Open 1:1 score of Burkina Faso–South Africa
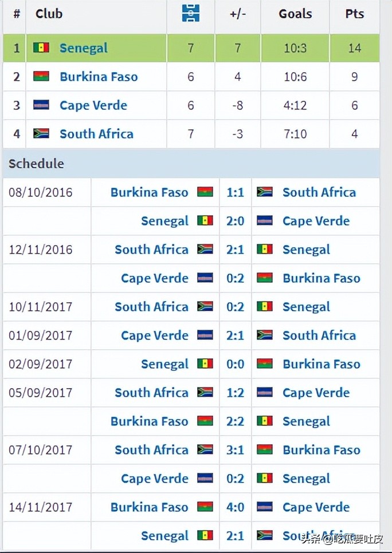392x553 pixels. click(x=235, y=192)
